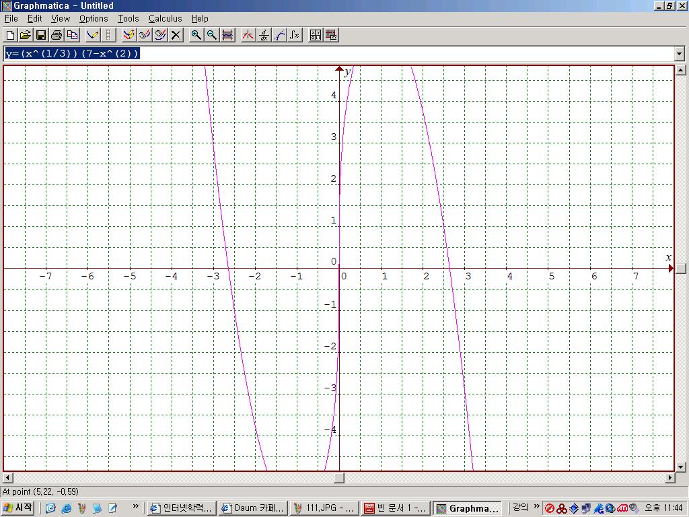The image size is (689, 517).
Task: Switch to the 인터넷학력 taskbar window
Action: pyautogui.click(x=181, y=508)
